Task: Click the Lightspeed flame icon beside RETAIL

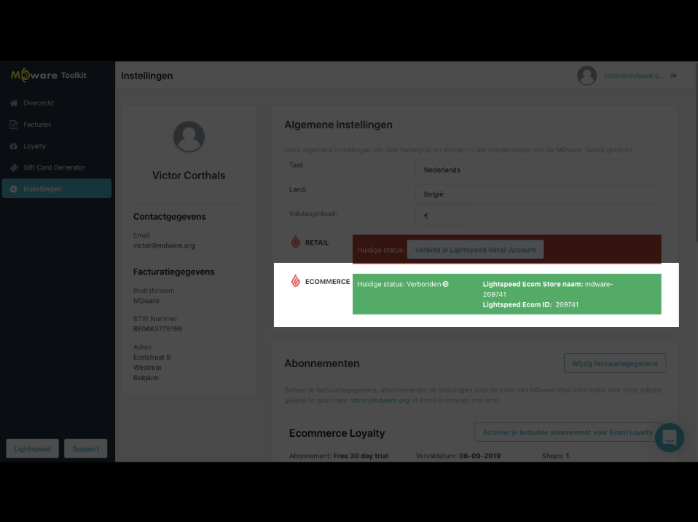Action: pos(296,242)
